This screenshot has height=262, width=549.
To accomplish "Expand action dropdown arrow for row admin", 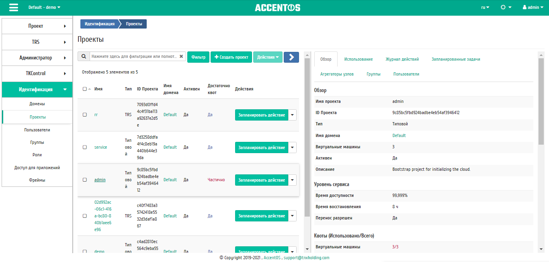I will pos(293,180).
